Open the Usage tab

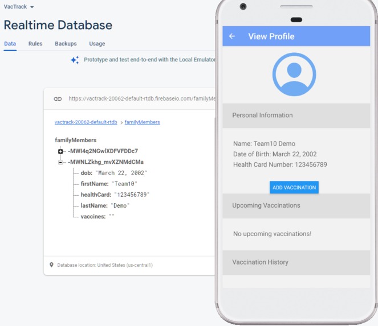point(97,44)
